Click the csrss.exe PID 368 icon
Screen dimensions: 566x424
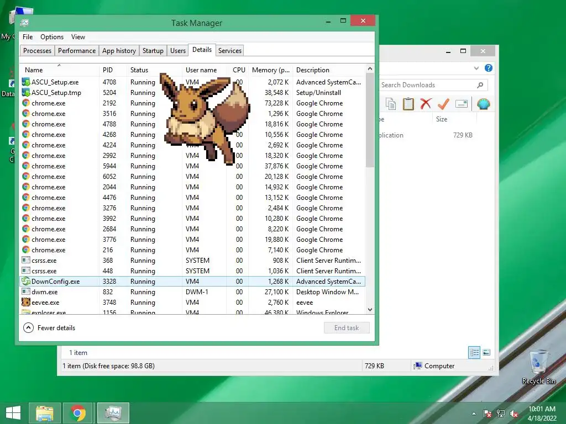point(26,260)
